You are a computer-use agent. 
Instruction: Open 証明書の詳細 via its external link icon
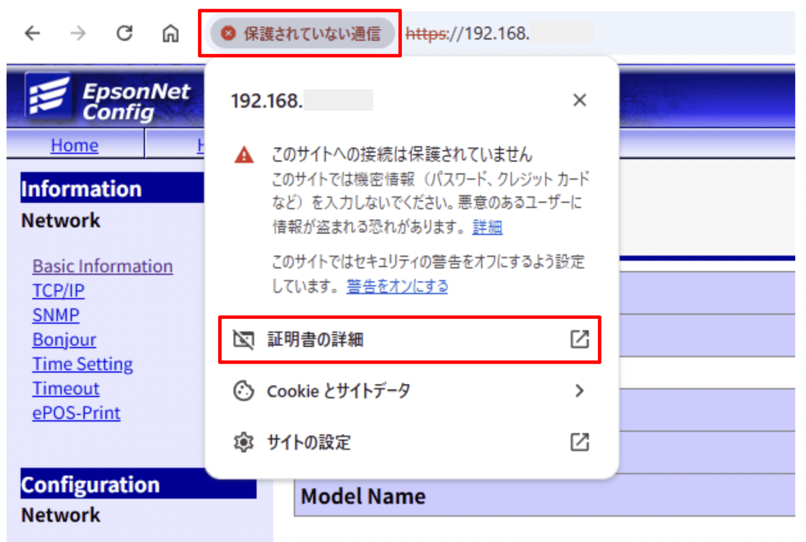coord(580,339)
